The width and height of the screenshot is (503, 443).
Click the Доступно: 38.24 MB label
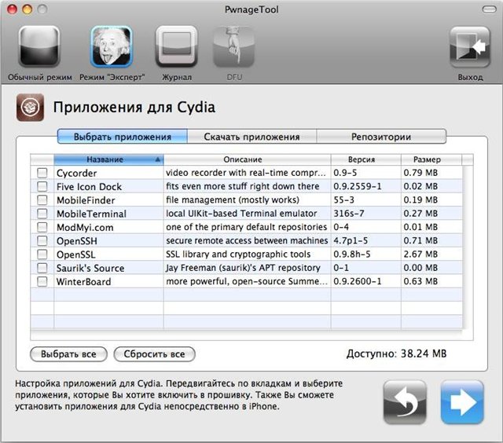(396, 354)
